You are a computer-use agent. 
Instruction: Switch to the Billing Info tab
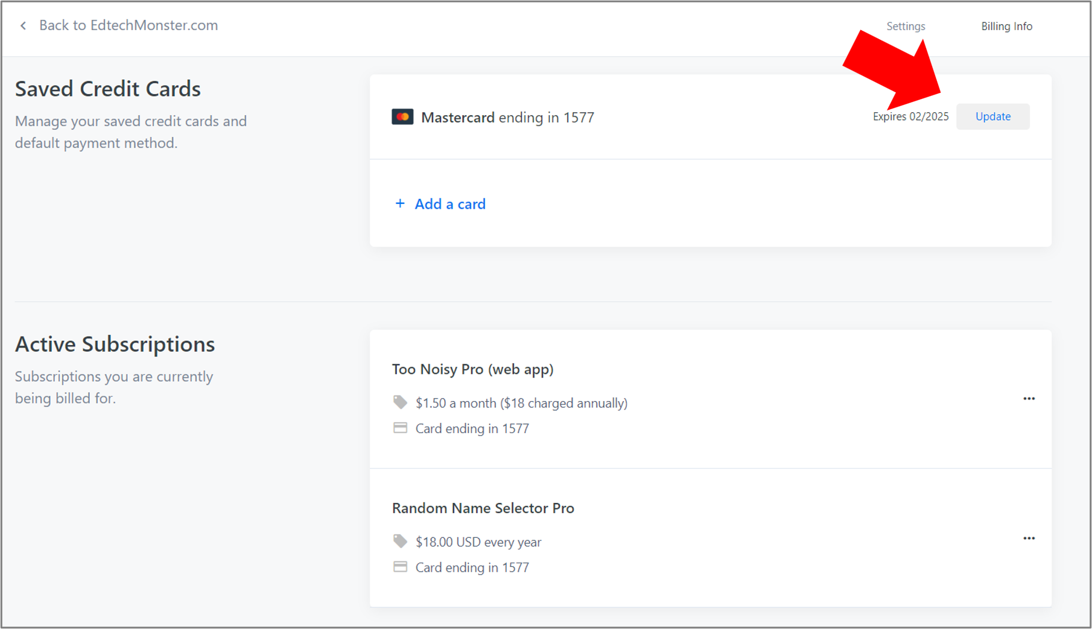coord(1006,26)
